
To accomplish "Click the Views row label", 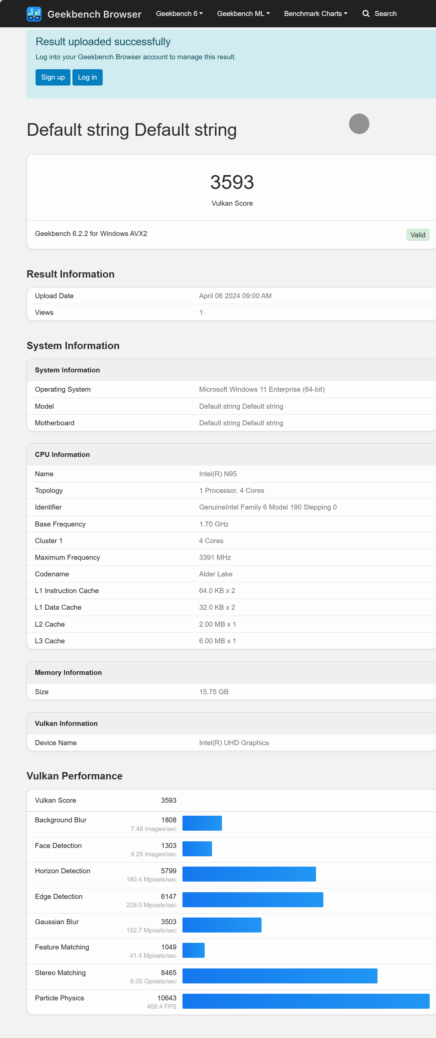I will 44,313.
